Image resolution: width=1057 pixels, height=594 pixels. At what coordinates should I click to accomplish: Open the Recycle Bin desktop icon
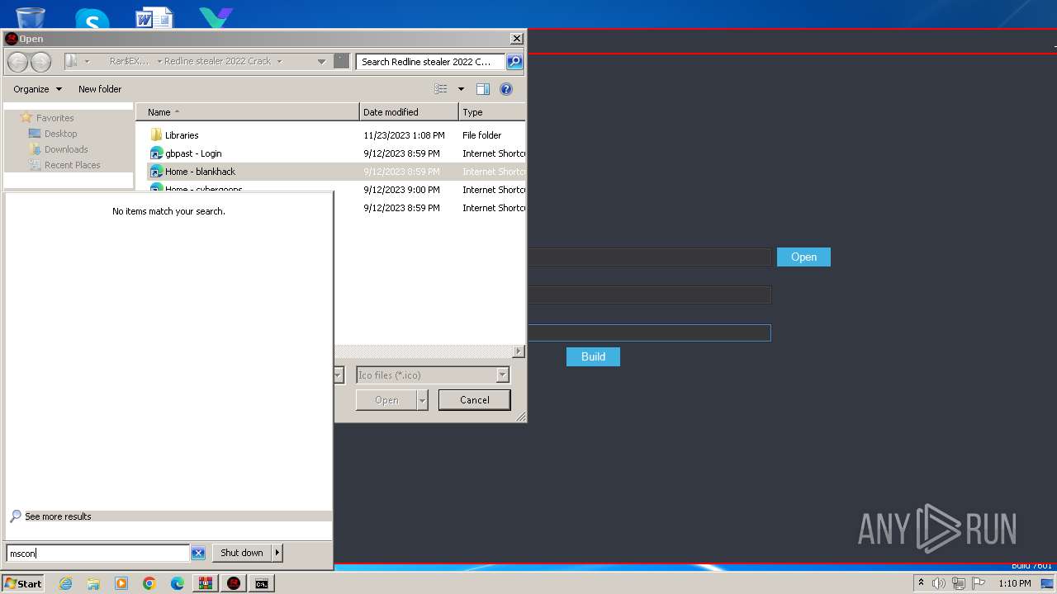point(31,16)
